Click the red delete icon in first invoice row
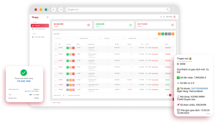Viewport: 216px width, 124px height. pos(73,48)
